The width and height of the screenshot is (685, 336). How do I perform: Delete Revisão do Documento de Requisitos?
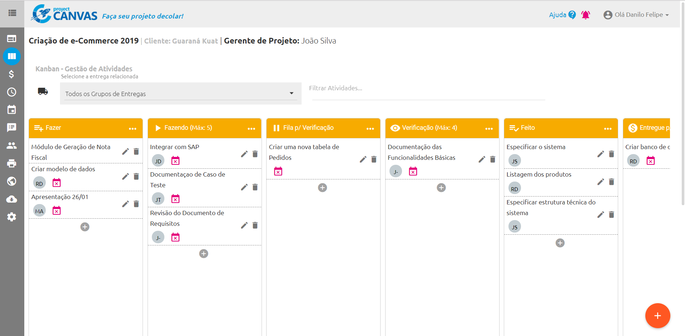(255, 225)
